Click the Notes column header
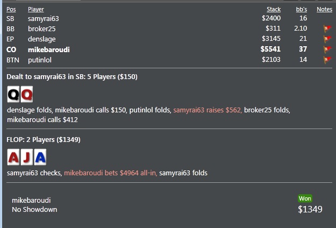This screenshot has width=336, height=228. click(324, 10)
